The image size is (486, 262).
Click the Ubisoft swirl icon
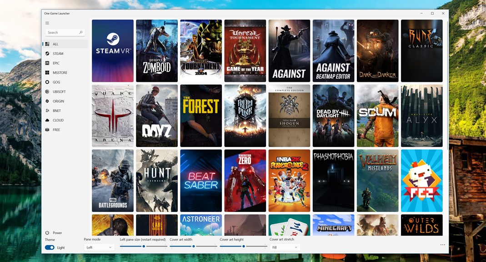click(47, 92)
